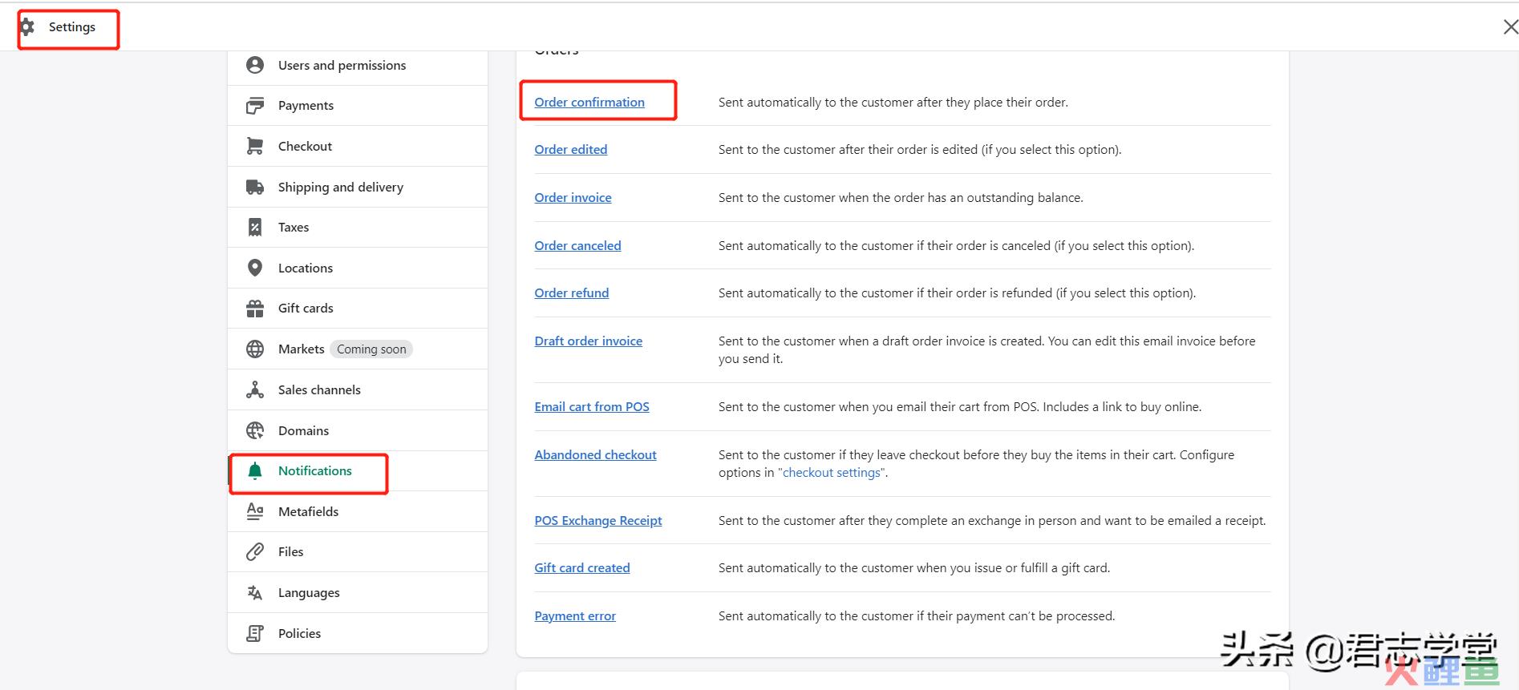Click text 'Sent automatically to the customer if their payment can't be processed.'
1519x690 pixels.
point(917,615)
